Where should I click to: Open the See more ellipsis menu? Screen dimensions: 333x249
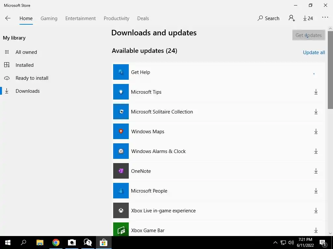pyautogui.click(x=325, y=18)
